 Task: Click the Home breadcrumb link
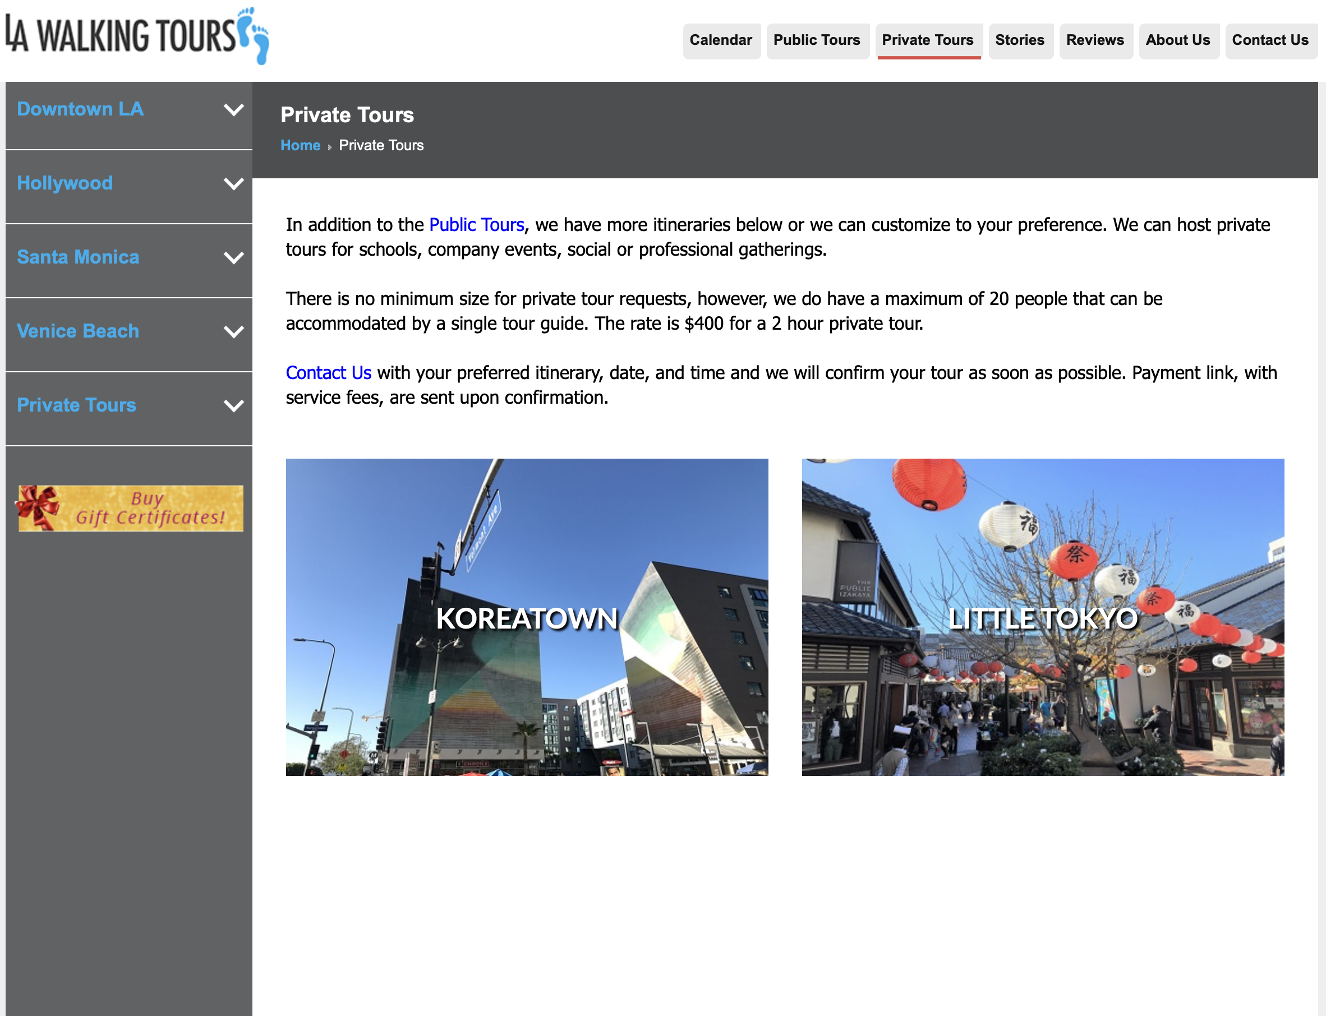click(300, 146)
